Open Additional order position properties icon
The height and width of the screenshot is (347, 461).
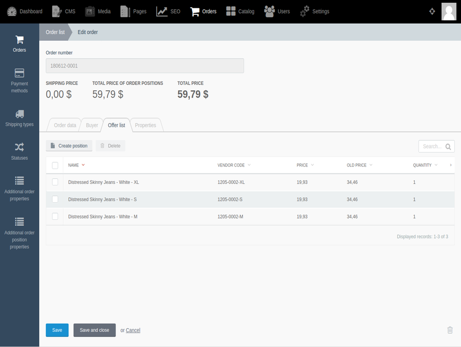pyautogui.click(x=19, y=221)
